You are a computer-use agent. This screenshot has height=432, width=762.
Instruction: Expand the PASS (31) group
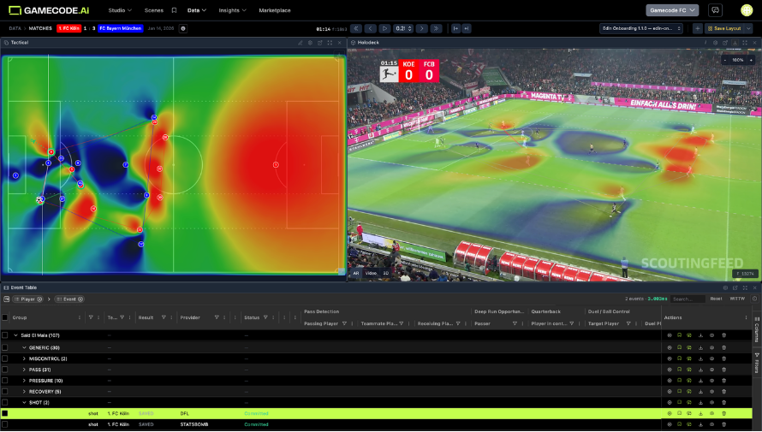click(x=24, y=370)
